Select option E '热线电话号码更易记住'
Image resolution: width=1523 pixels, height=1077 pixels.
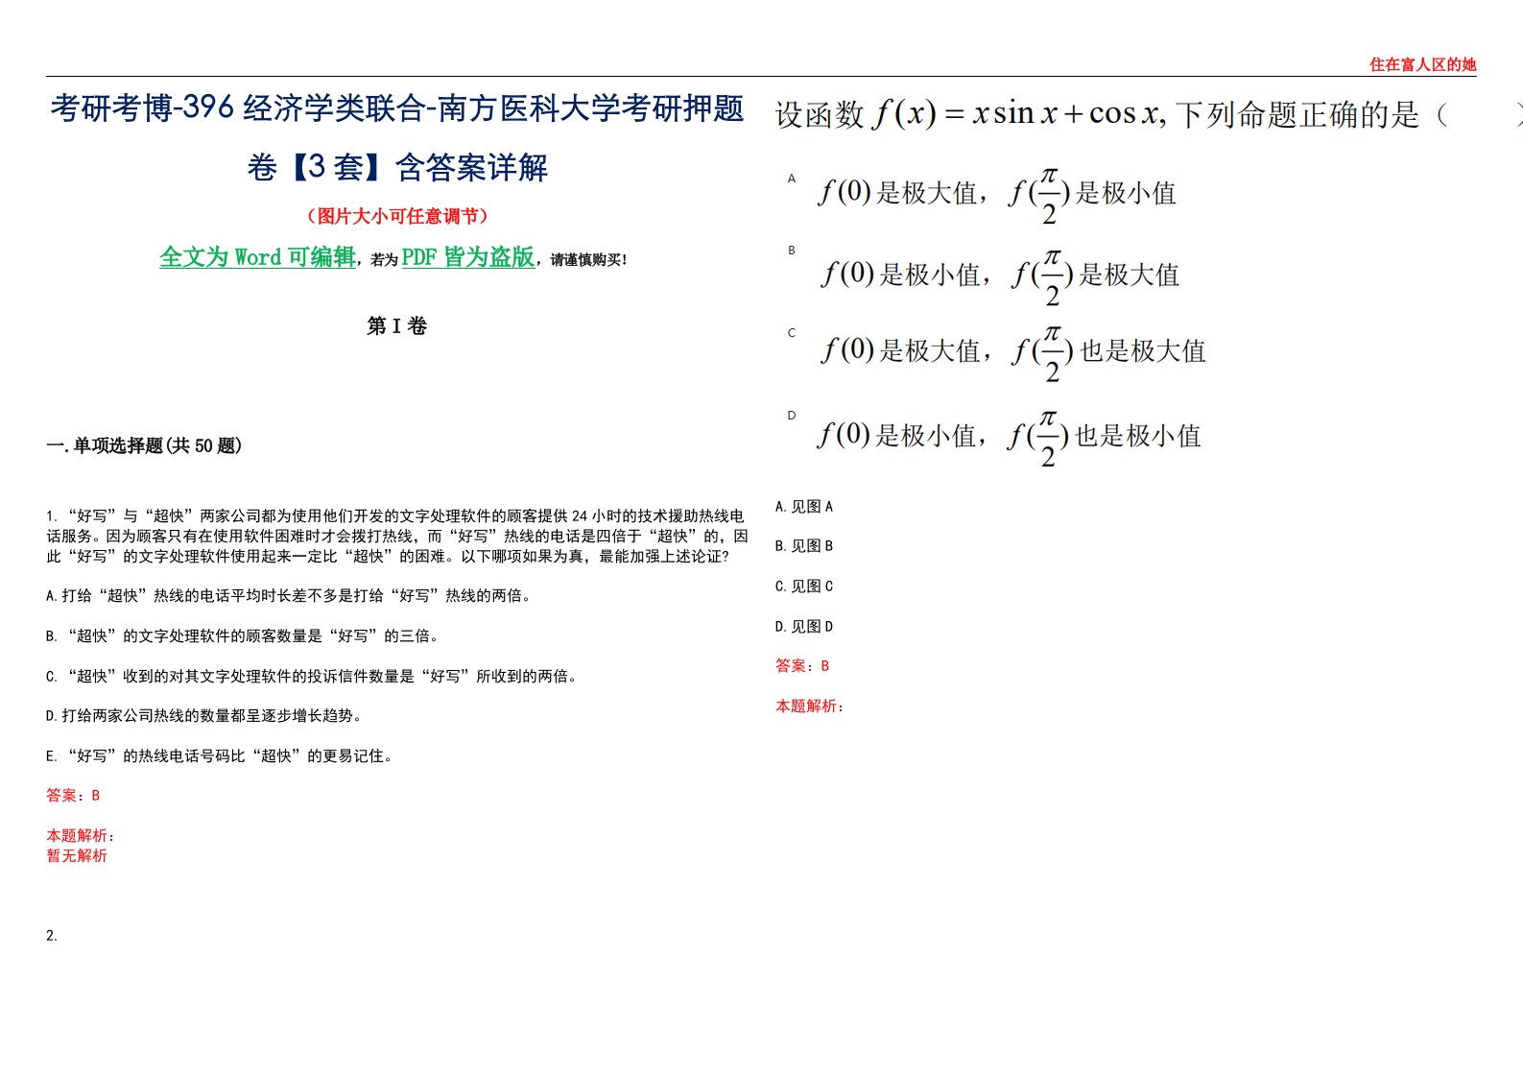[220, 756]
